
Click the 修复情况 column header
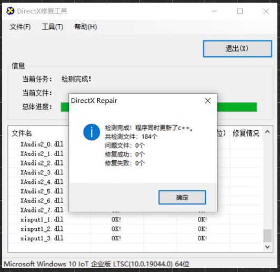(x=246, y=133)
